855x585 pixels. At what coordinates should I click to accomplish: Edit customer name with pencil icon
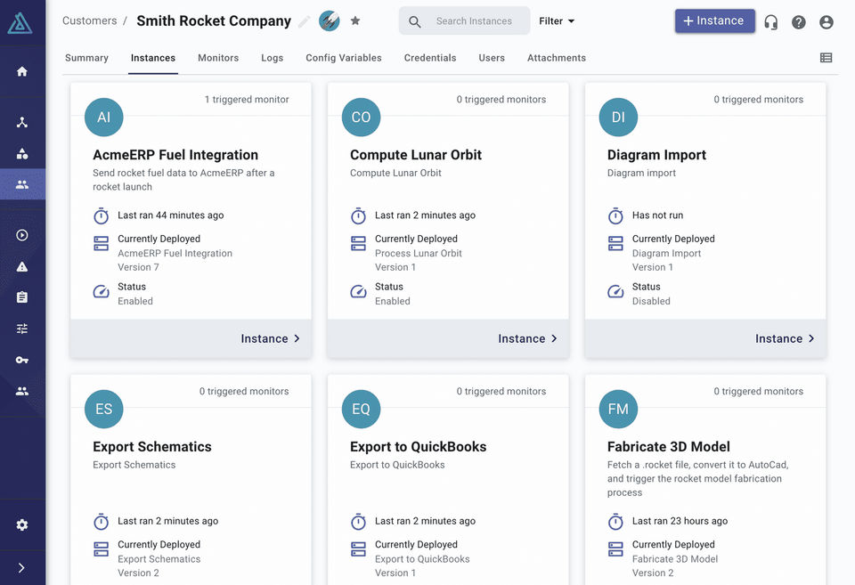point(305,21)
